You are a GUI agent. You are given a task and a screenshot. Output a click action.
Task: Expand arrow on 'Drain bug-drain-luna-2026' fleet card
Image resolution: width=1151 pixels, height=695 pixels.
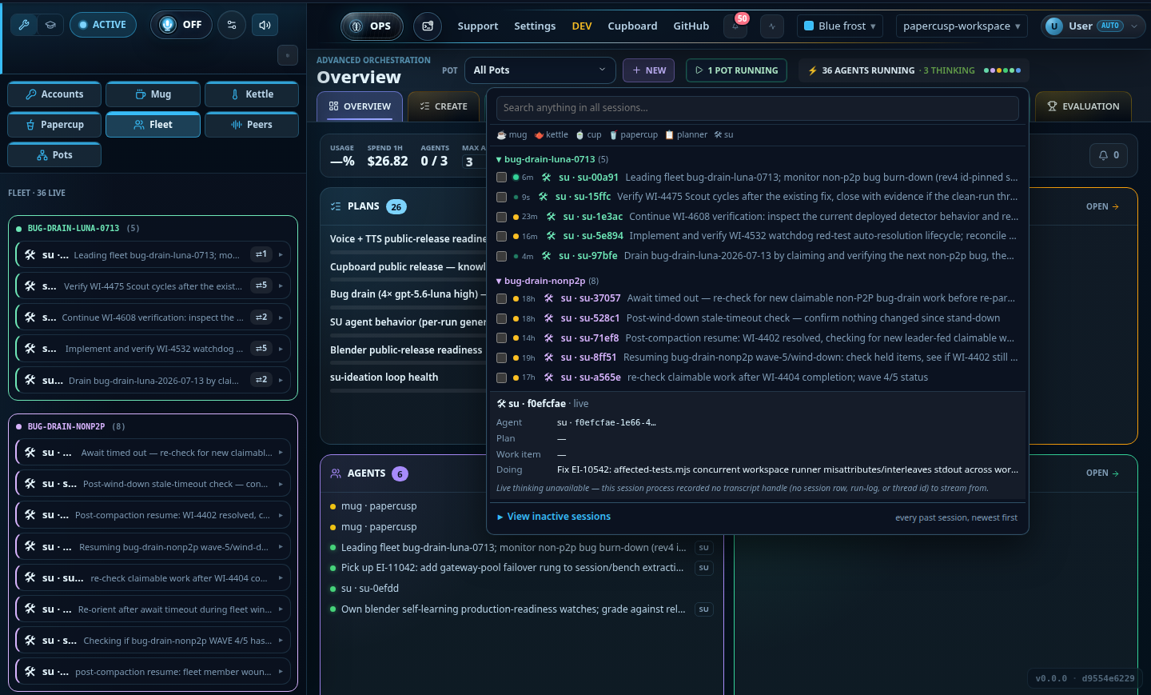click(x=281, y=380)
